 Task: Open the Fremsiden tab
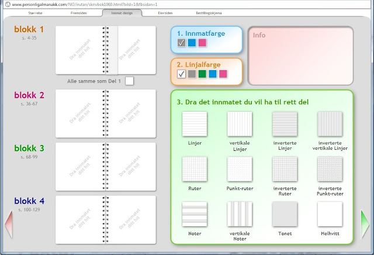(x=79, y=13)
